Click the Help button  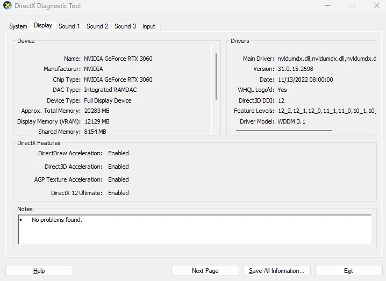tap(39, 271)
